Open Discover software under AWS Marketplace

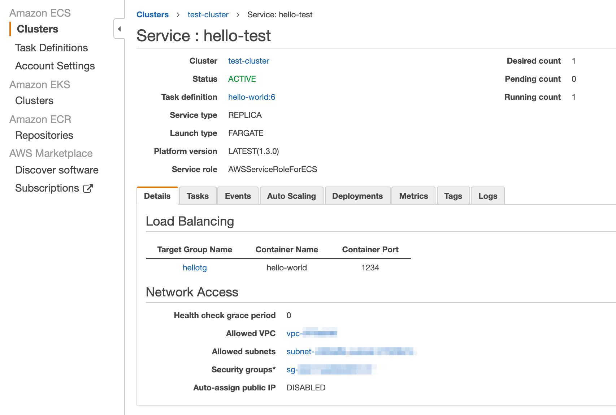[56, 170]
